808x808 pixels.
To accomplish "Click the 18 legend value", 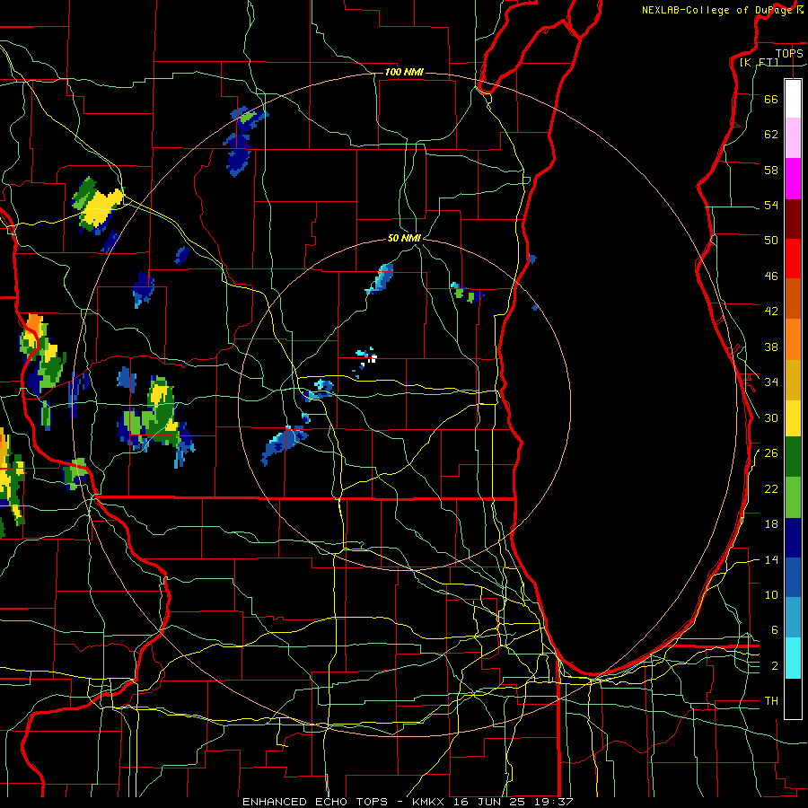I will point(771,524).
